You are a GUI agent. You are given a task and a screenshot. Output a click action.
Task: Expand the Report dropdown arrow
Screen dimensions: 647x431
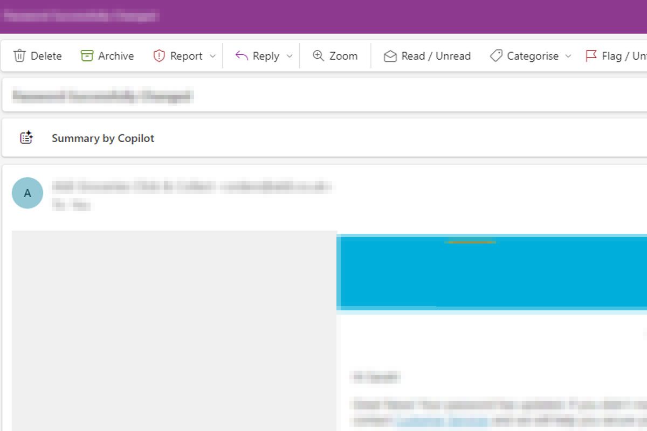pos(212,56)
